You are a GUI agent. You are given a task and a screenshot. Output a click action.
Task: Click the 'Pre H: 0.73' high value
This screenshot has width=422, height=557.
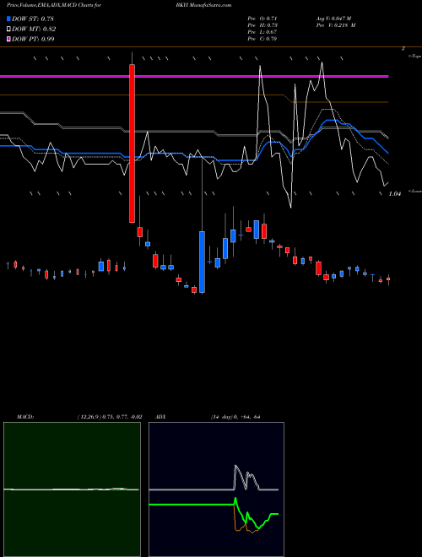coord(262,25)
